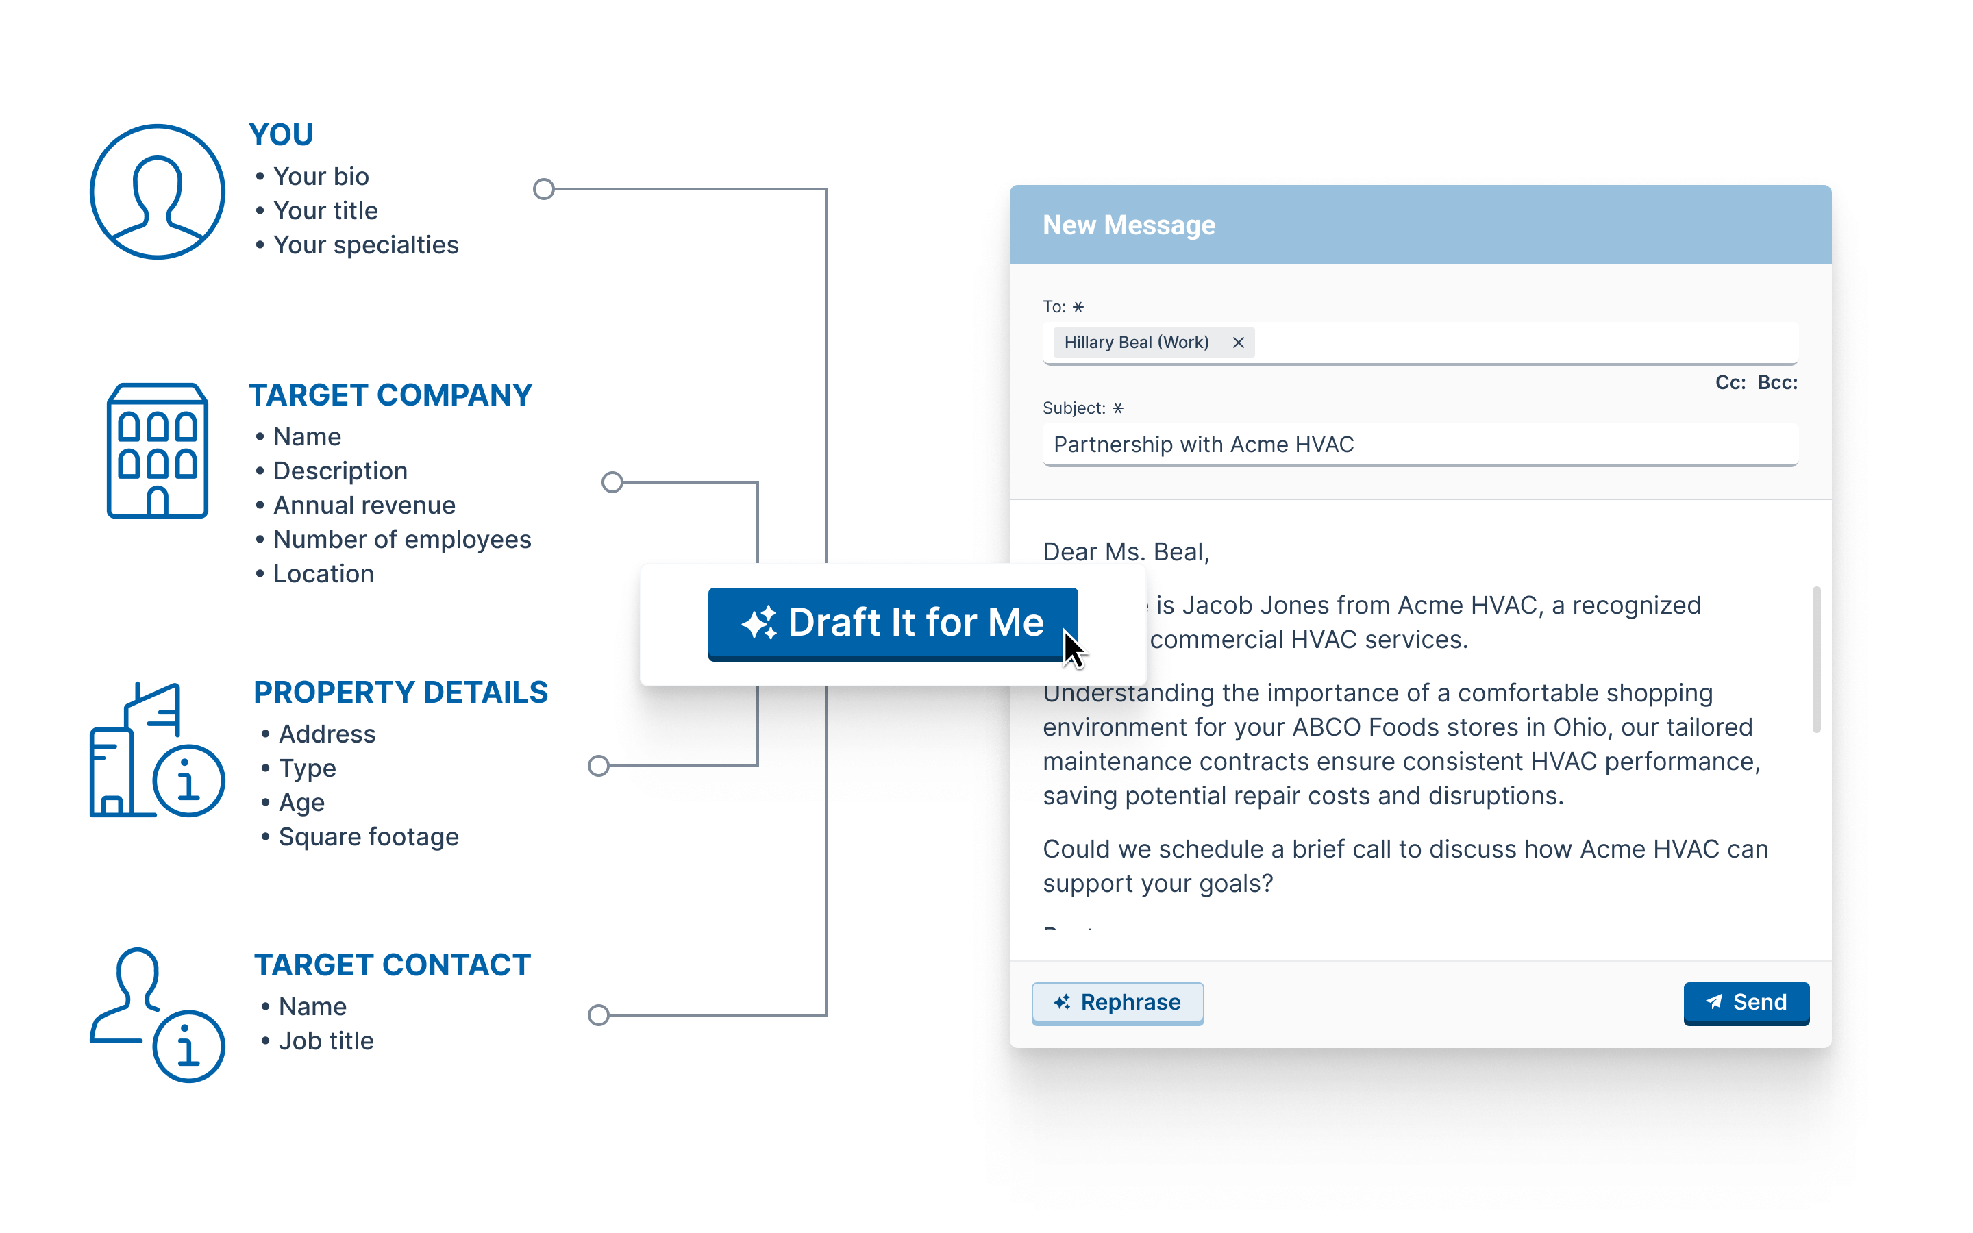
Task: Click the New Message header bar
Action: tap(1419, 225)
